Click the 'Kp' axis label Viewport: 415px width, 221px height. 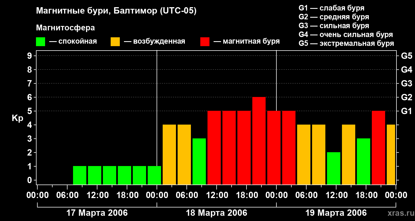pyautogui.click(x=17, y=118)
